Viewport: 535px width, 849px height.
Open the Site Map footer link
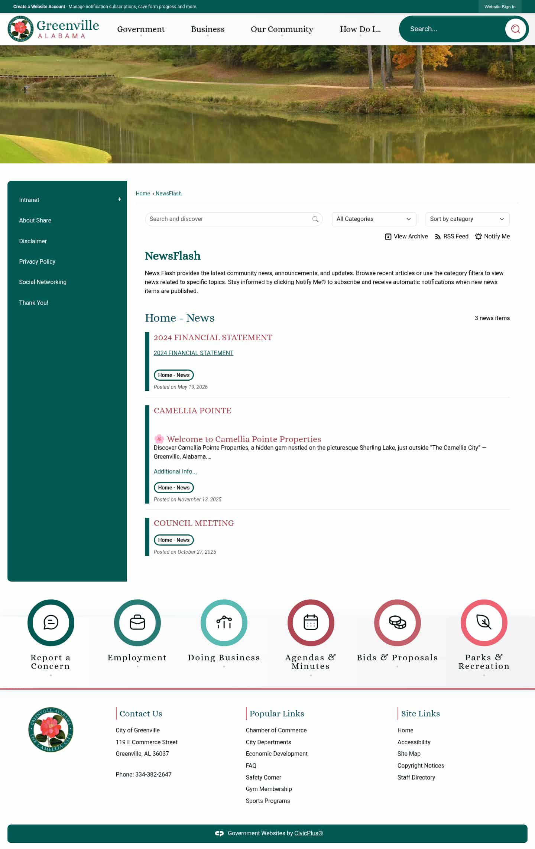click(409, 754)
